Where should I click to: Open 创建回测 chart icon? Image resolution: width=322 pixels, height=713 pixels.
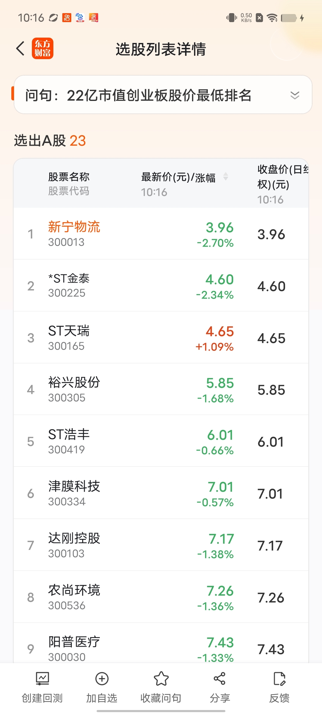coord(42,679)
